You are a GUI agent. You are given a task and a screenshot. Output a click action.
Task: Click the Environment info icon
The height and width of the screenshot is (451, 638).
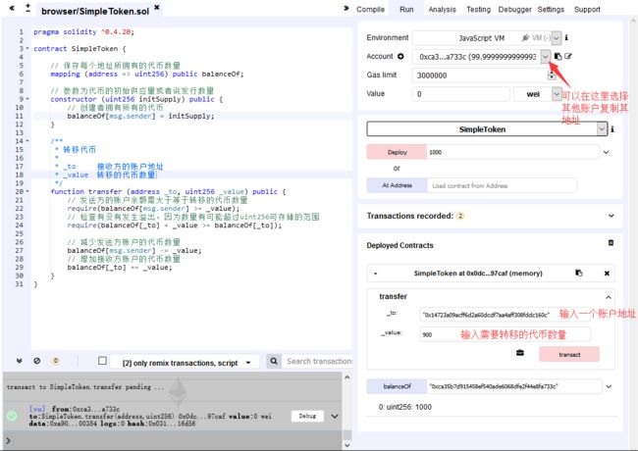pos(566,37)
